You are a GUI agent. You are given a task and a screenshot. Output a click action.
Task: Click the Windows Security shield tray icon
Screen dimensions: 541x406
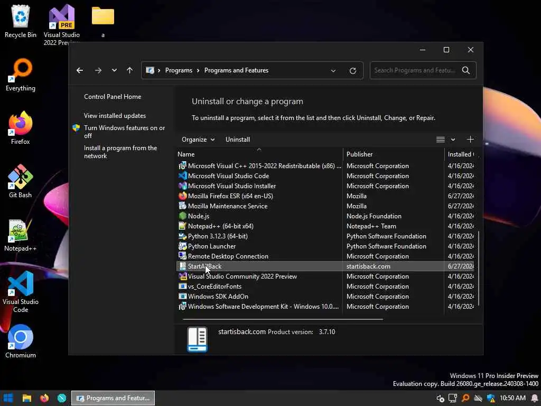[491, 398]
